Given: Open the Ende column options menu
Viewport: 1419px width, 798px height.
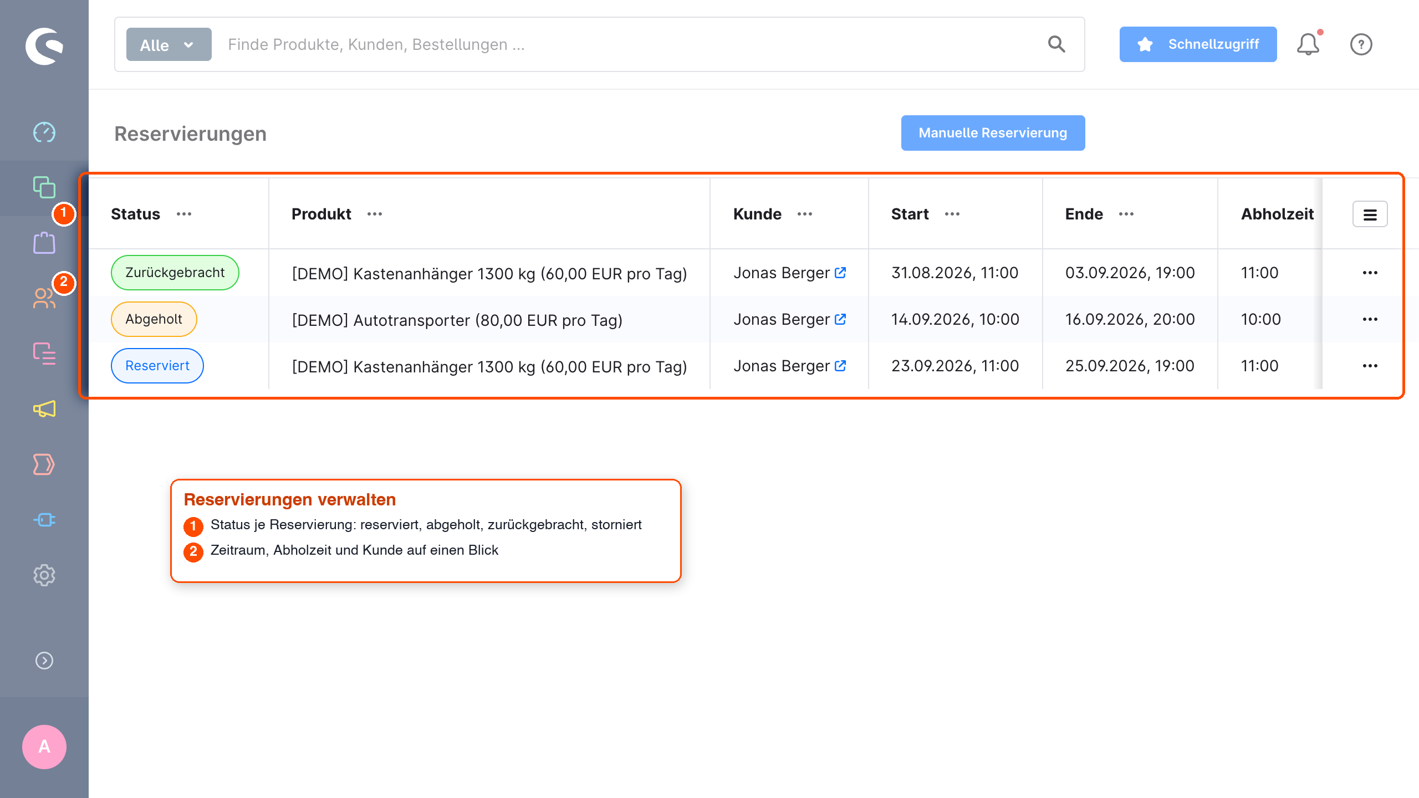Looking at the screenshot, I should click(x=1126, y=214).
